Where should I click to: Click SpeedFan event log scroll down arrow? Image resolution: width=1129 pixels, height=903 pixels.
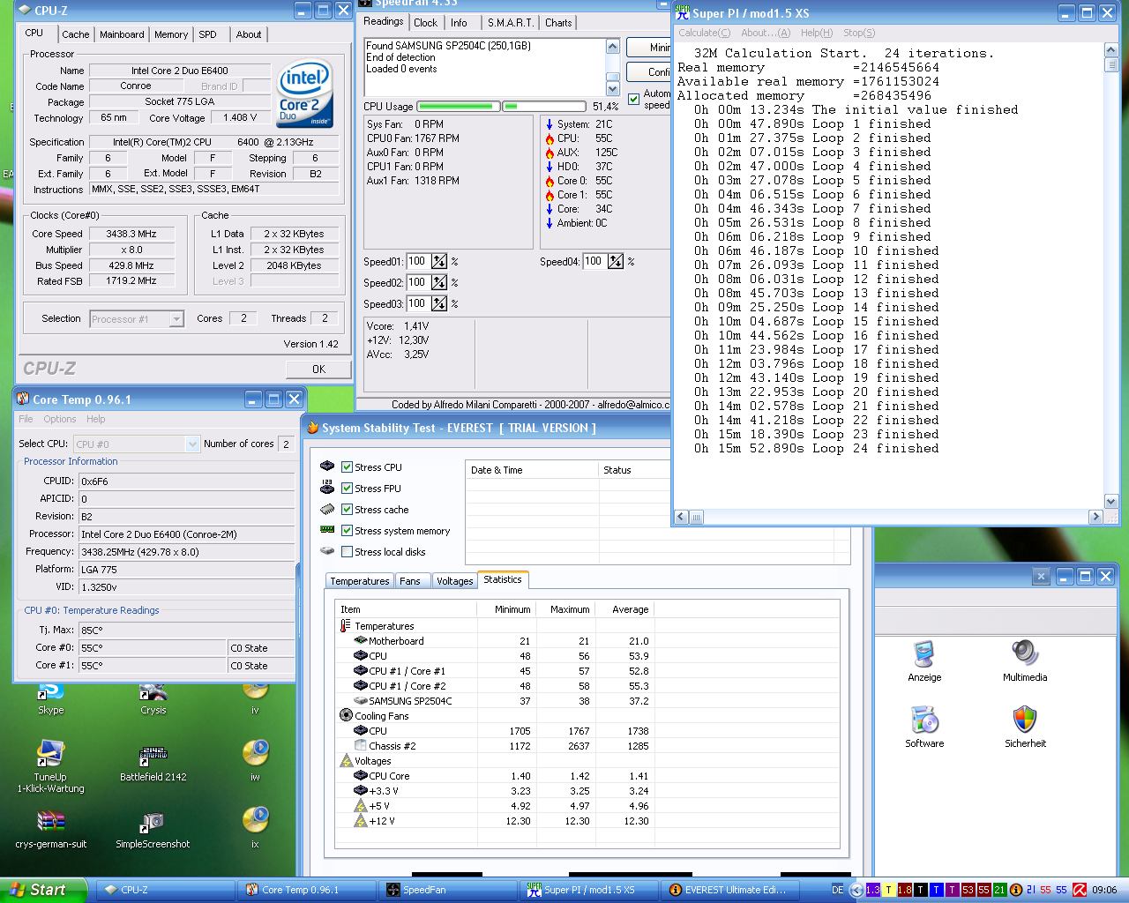tap(613, 87)
